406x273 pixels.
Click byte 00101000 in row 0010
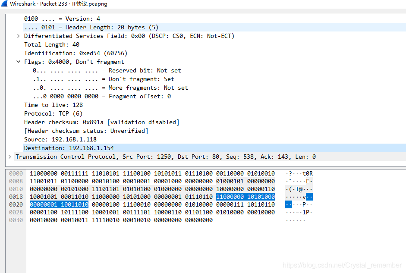[75, 189]
